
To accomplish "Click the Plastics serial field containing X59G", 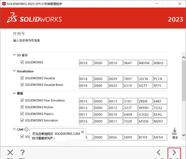I will (x=160, y=114).
